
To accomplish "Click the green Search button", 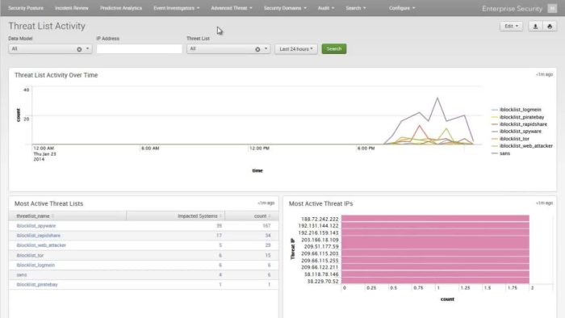I will (333, 48).
